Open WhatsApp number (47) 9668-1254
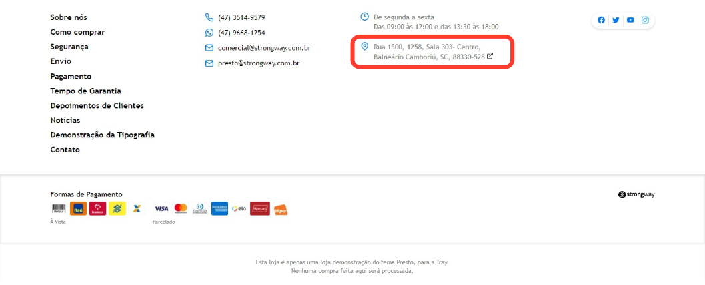 coord(241,33)
